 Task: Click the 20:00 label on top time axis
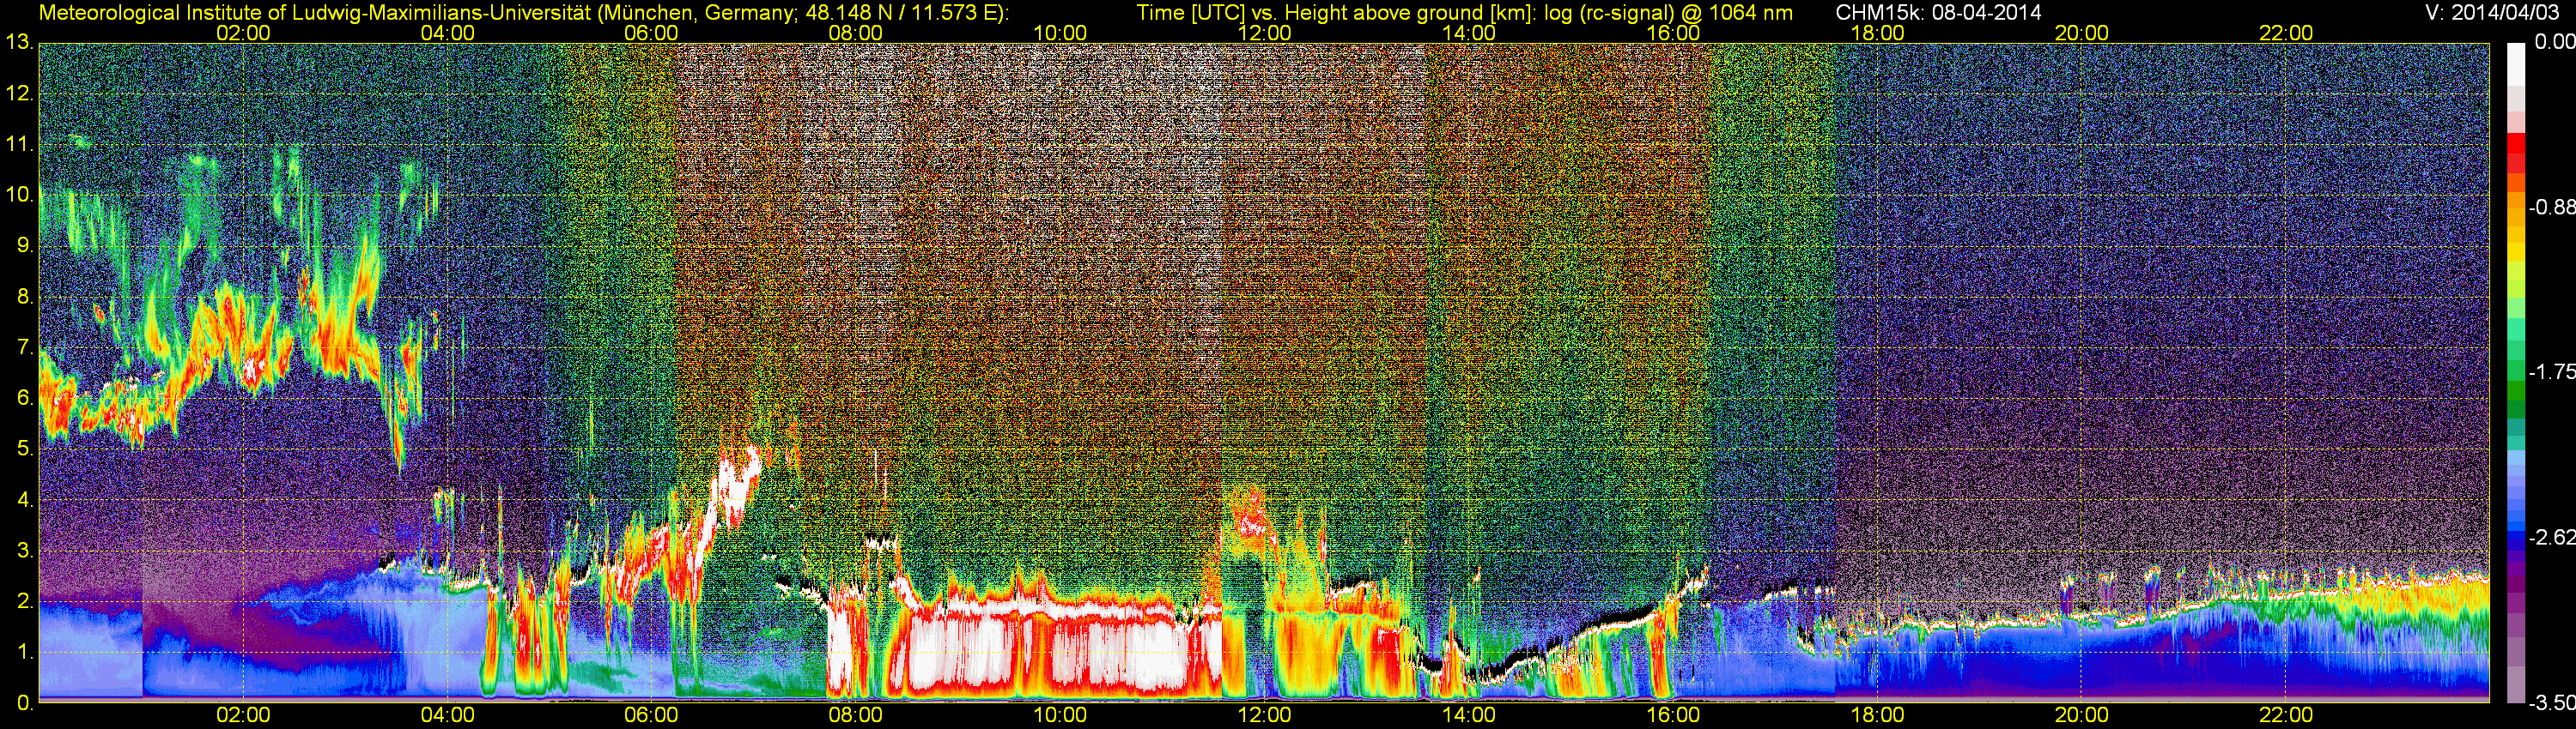pos(2081,33)
